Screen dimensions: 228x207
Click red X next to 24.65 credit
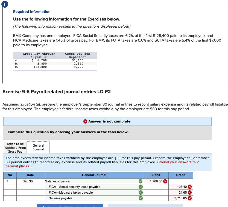point(190,193)
